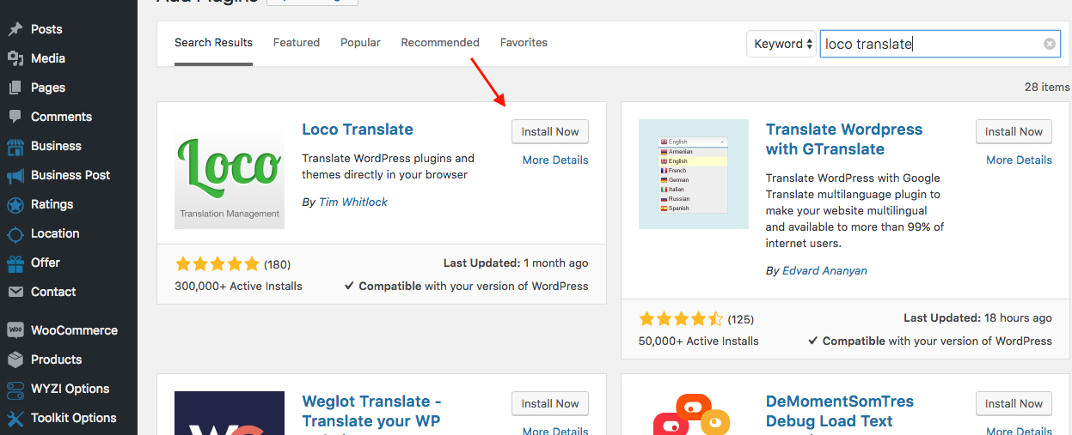Install Translate Wordpress with GTranslate now

click(x=1014, y=131)
